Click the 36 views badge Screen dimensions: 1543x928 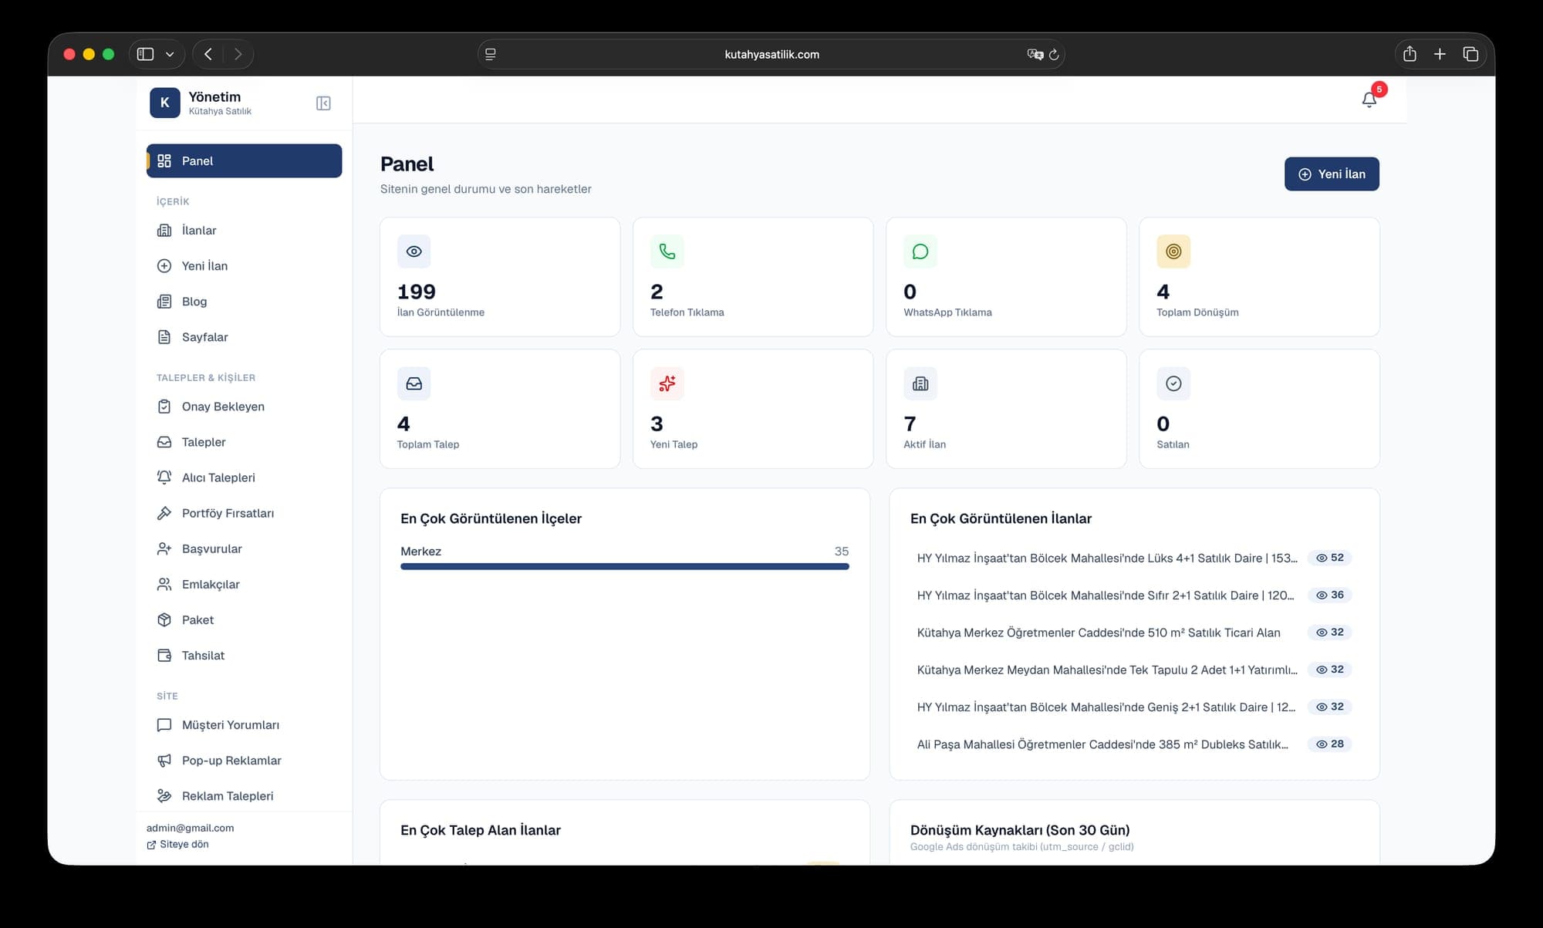(1329, 595)
